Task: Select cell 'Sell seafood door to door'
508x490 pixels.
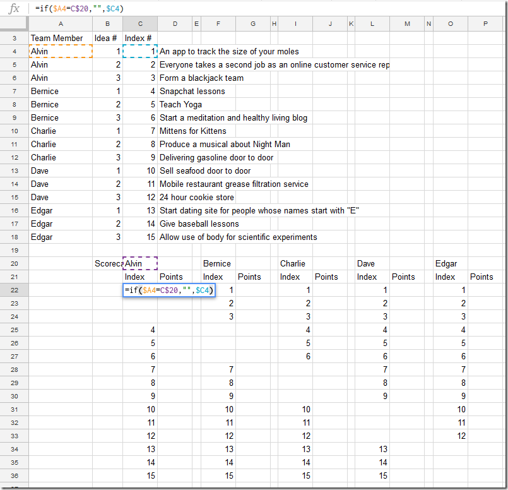Action: [x=205, y=171]
